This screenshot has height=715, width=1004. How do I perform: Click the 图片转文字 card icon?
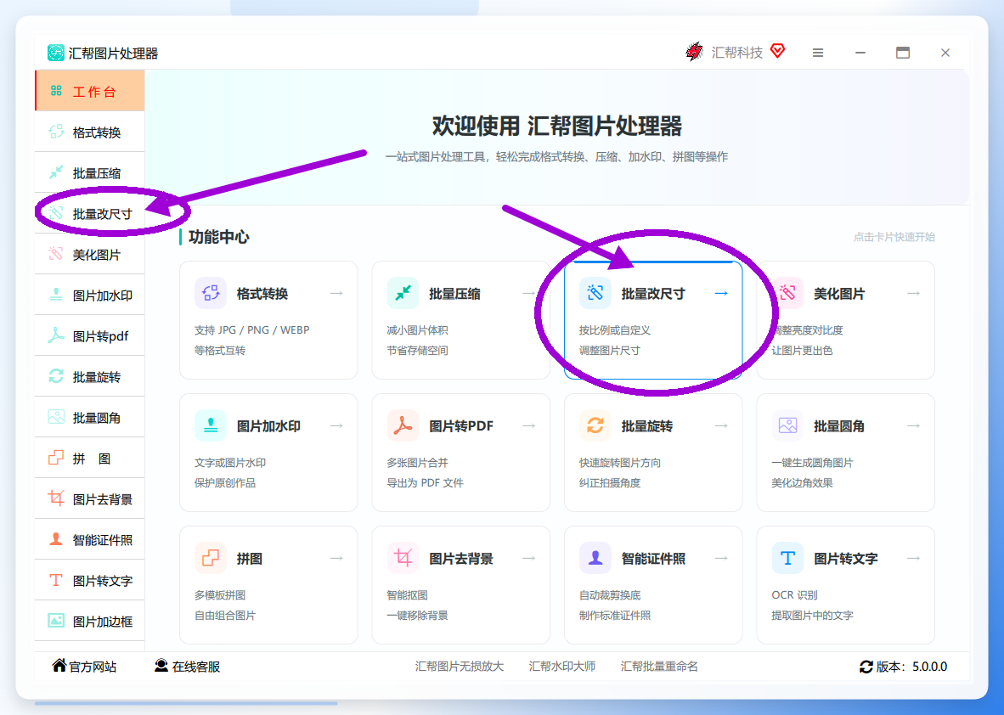787,558
